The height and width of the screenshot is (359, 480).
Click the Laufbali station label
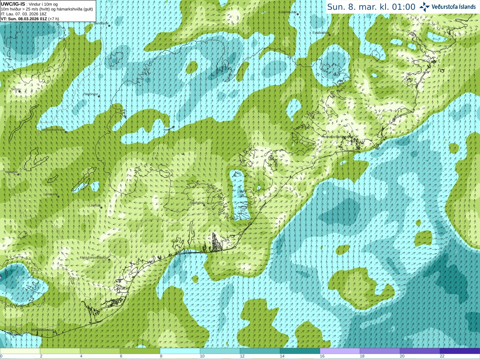coord(94,205)
